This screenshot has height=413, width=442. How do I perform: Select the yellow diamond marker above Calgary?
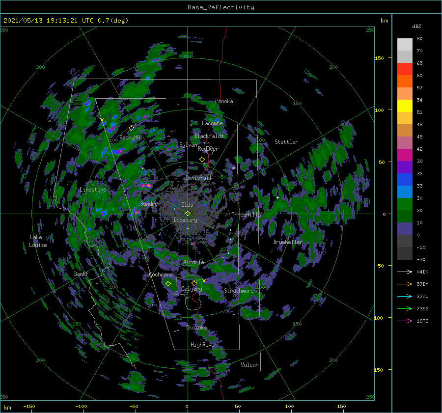(x=194, y=283)
